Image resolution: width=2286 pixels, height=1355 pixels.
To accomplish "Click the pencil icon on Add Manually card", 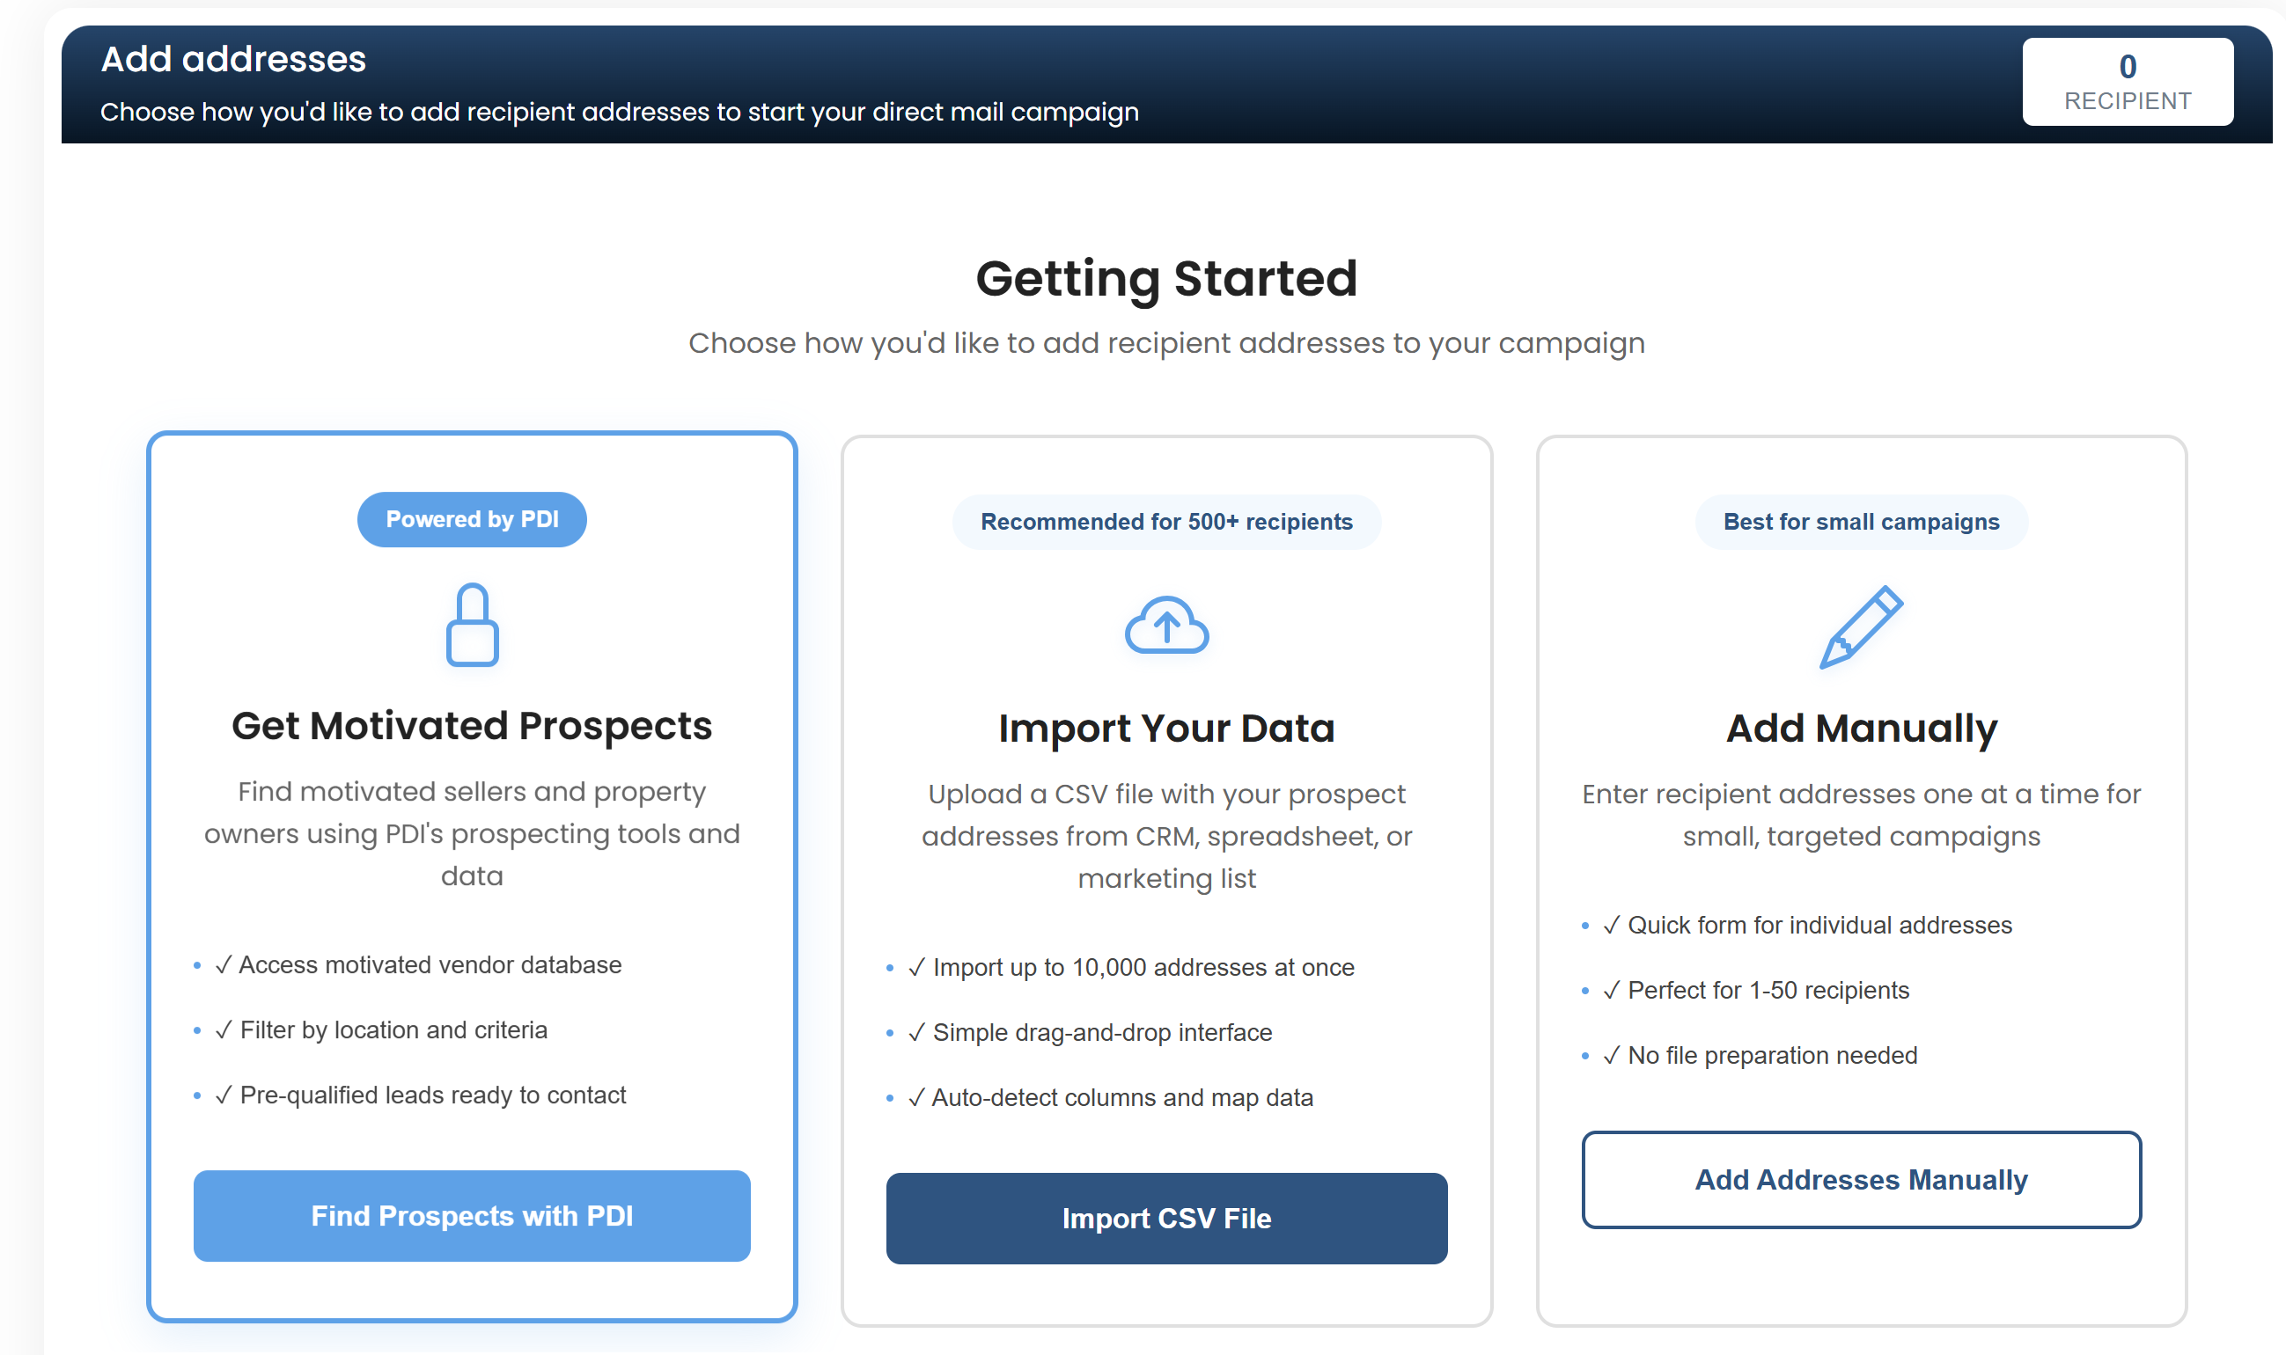I will pos(1860,626).
